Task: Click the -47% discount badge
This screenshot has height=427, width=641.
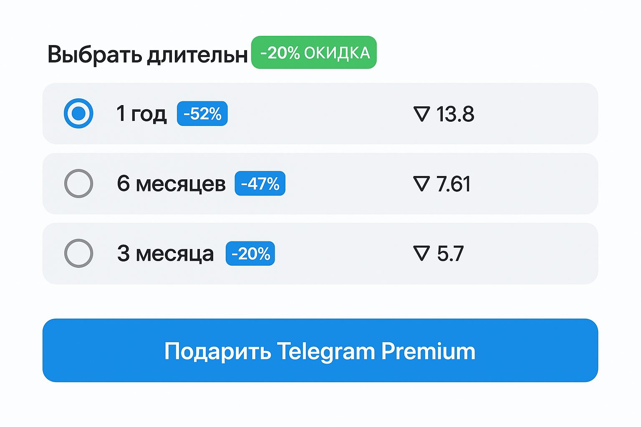Action: [260, 183]
